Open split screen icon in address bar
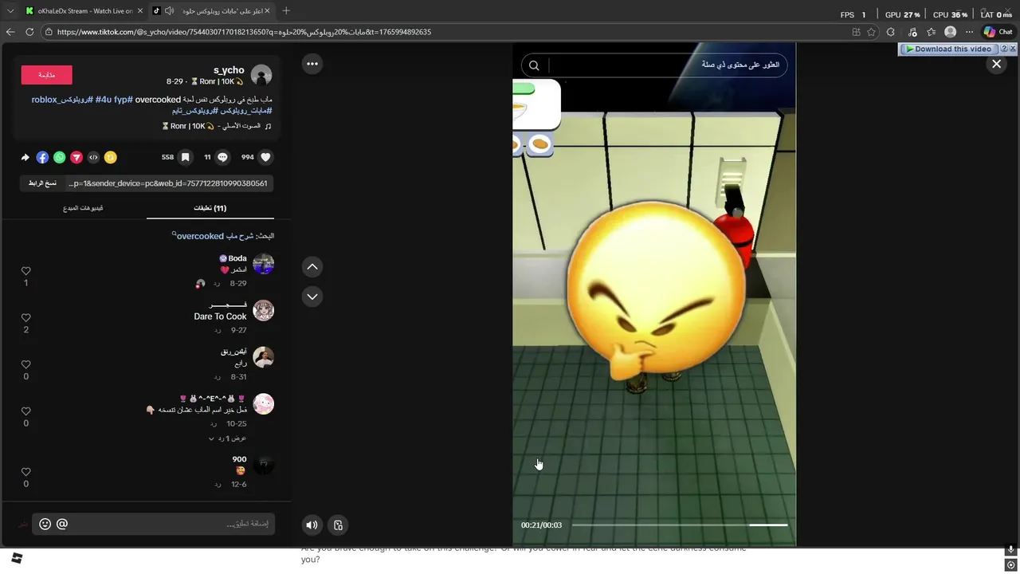The image size is (1020, 574). 856,32
